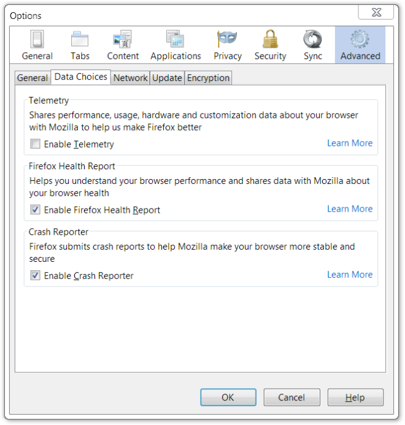Select the Data Choices tab
405x425 pixels.
coord(80,77)
